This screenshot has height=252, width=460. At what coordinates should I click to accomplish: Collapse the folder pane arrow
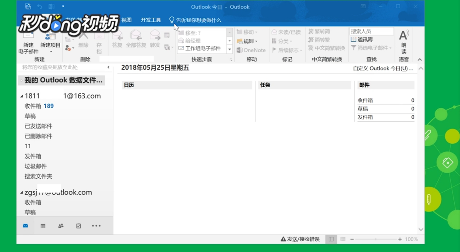(x=108, y=67)
